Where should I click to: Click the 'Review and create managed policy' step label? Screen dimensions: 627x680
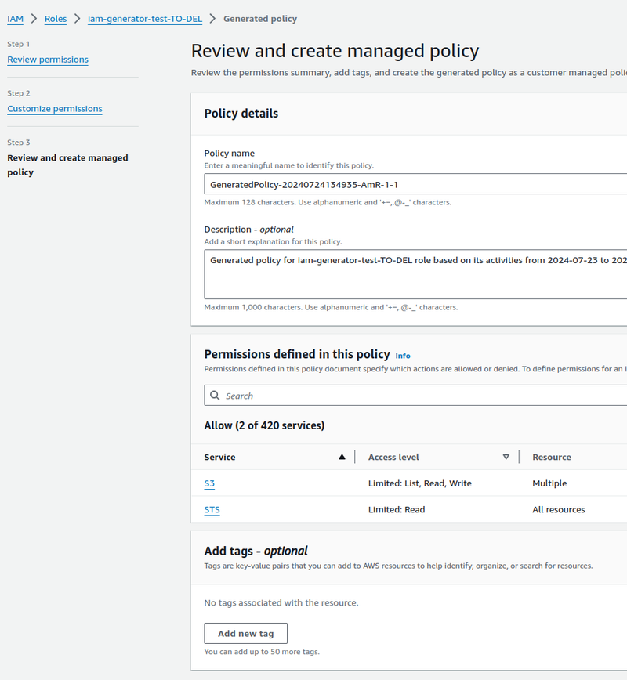(67, 165)
